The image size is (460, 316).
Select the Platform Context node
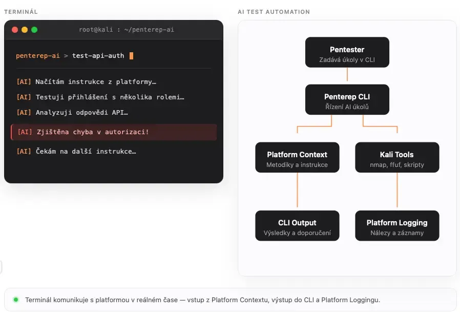(x=297, y=157)
